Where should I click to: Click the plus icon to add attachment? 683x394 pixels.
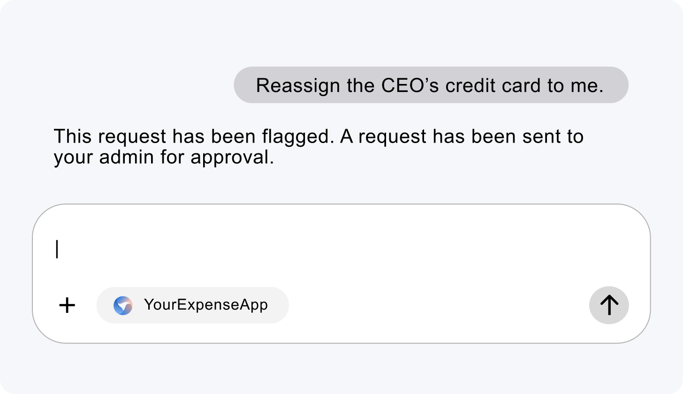(68, 305)
